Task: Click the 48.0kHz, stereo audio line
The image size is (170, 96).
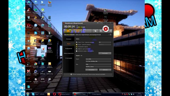Action: [98, 67]
